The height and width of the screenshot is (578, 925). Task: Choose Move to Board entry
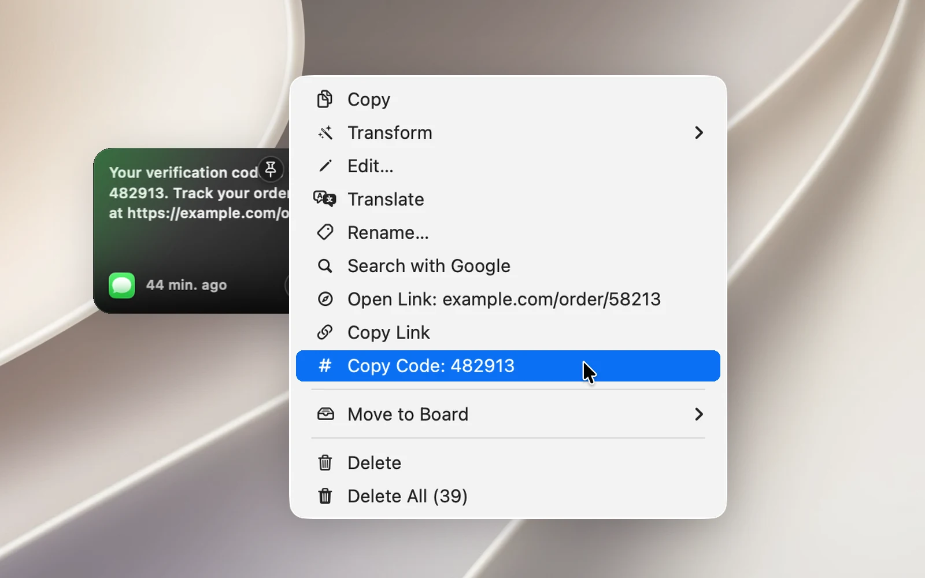pyautogui.click(x=508, y=414)
